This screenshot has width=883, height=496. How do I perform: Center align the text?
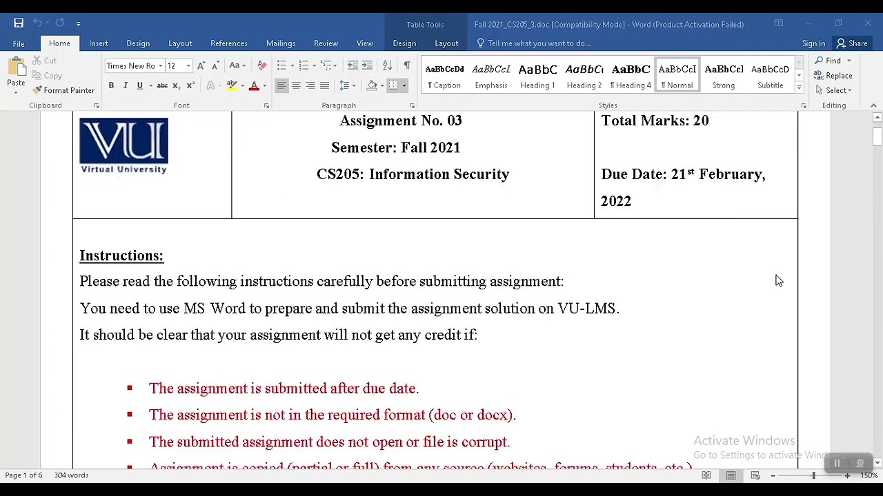[296, 85]
